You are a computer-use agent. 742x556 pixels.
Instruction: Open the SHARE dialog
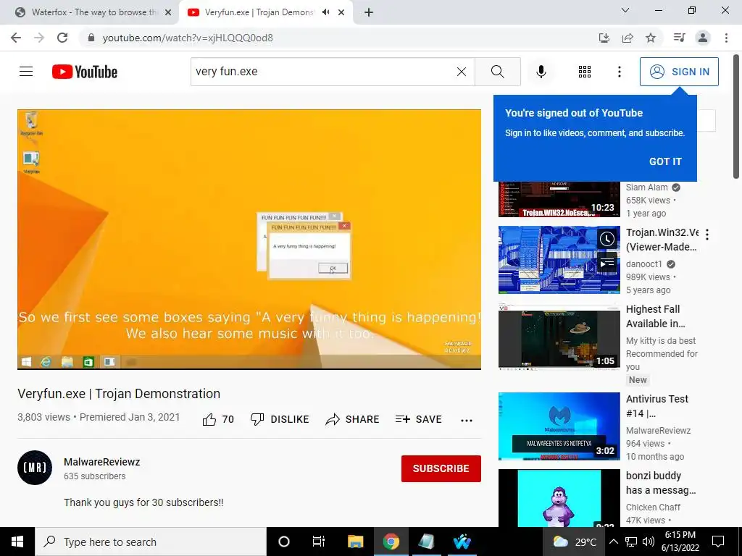(x=353, y=419)
